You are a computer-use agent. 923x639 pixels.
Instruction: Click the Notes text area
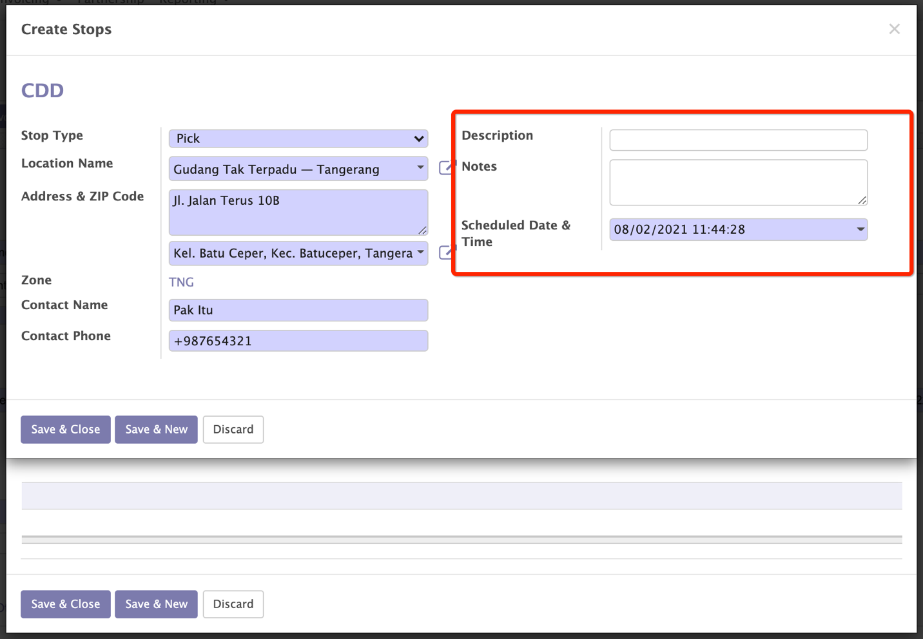pos(739,182)
